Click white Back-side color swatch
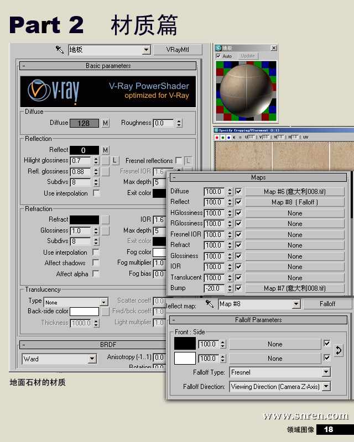354x442 pixels. 84,312
